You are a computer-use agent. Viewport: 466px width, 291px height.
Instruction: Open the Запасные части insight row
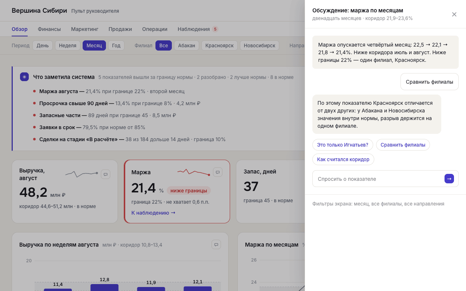[x=104, y=115]
